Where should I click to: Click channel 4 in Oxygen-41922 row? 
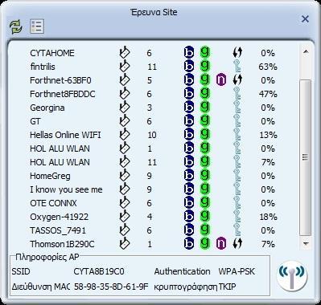tap(150, 217)
